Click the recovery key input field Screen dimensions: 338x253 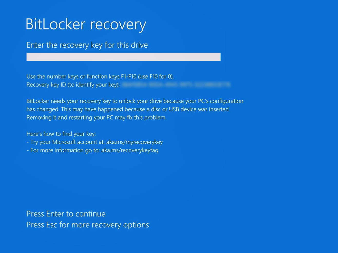(123, 57)
